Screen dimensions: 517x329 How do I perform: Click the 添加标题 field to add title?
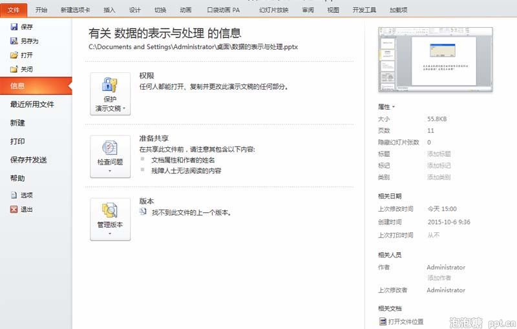(x=439, y=154)
